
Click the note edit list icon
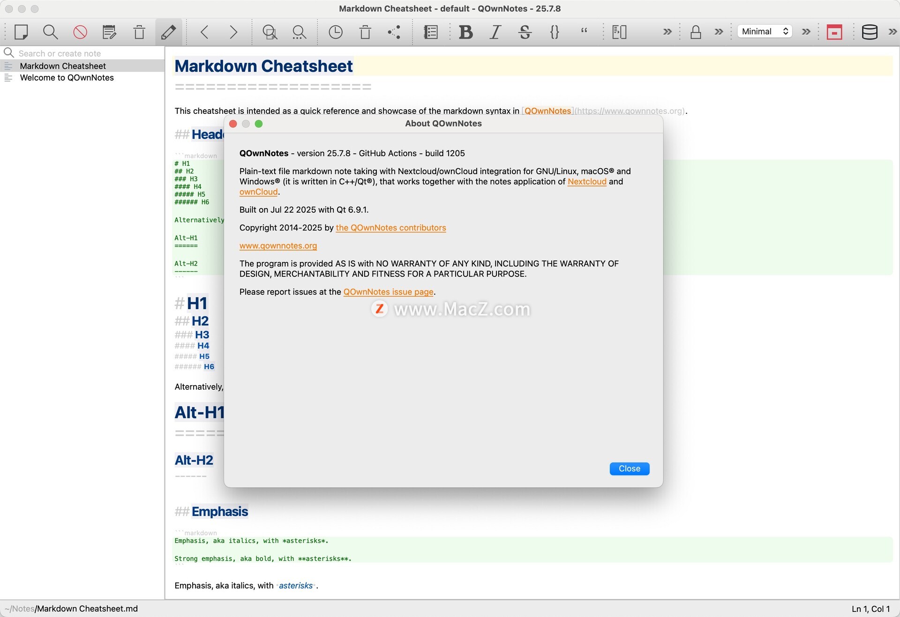(x=109, y=32)
